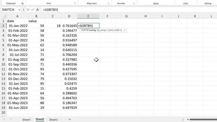Select cell with 01-Dec-2022
Viewport: 217px width, 122px height.
[x=17, y=79]
